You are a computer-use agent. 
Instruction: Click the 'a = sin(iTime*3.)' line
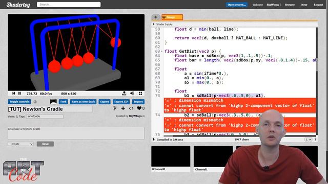click(206, 74)
